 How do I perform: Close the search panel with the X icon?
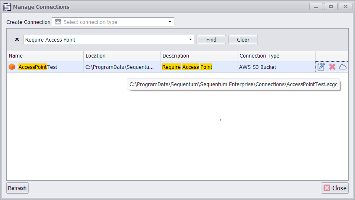[17, 39]
